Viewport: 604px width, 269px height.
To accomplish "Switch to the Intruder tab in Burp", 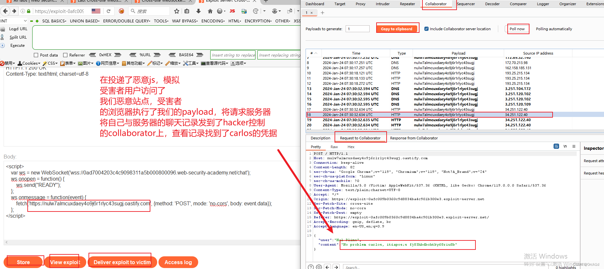I will pyautogui.click(x=383, y=4).
